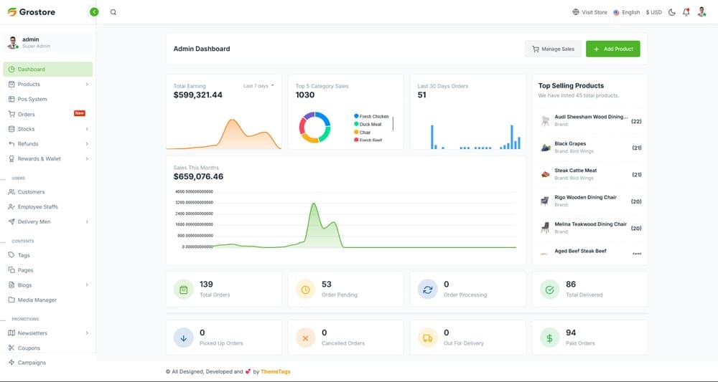The height and width of the screenshot is (382, 718).
Task: Click the Out For Delivery truck icon
Action: pyautogui.click(x=428, y=338)
